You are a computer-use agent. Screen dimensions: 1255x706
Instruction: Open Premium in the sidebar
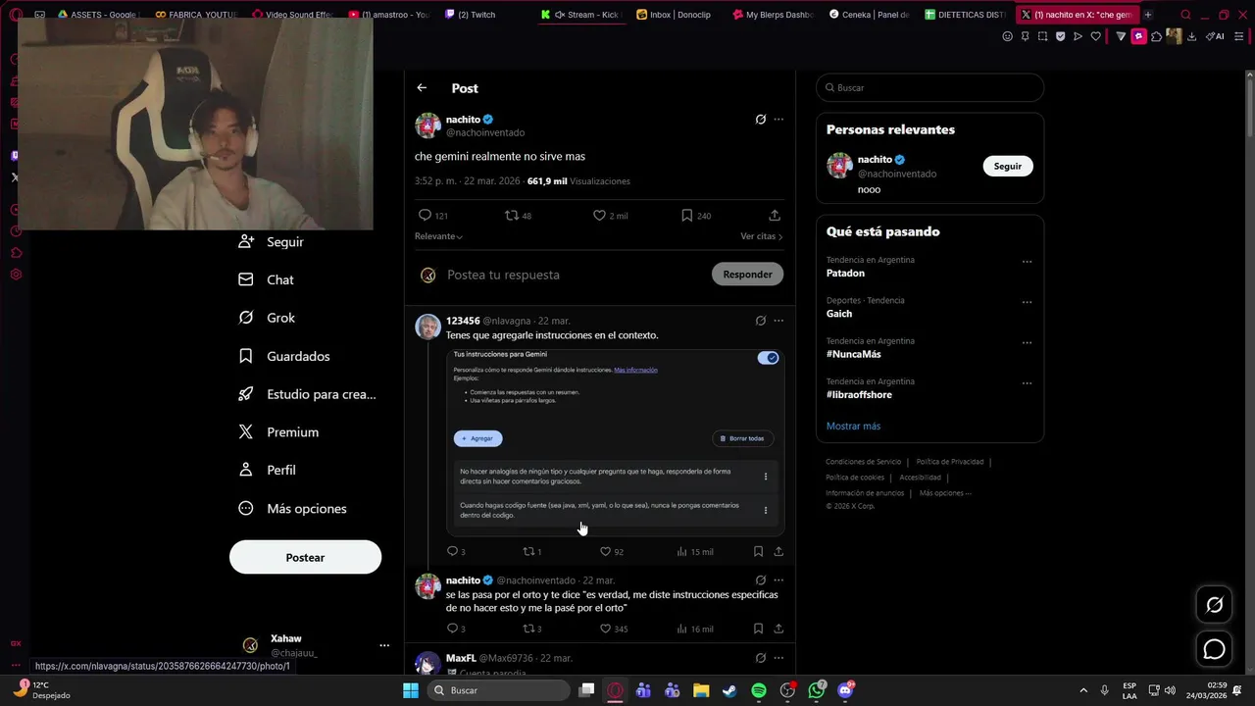(x=279, y=431)
